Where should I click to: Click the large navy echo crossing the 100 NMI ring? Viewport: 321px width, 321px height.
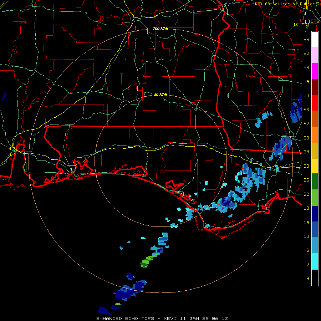pyautogui.click(x=130, y=290)
